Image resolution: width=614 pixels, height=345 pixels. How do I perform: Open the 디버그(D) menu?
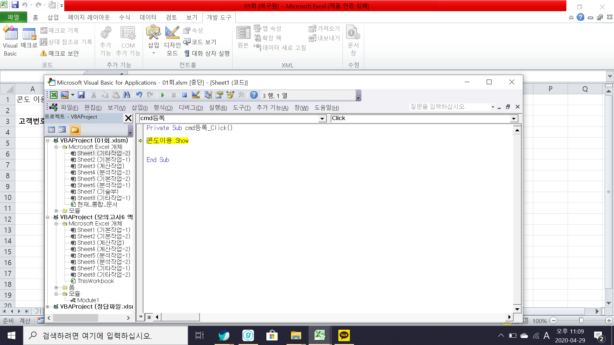pyautogui.click(x=191, y=108)
